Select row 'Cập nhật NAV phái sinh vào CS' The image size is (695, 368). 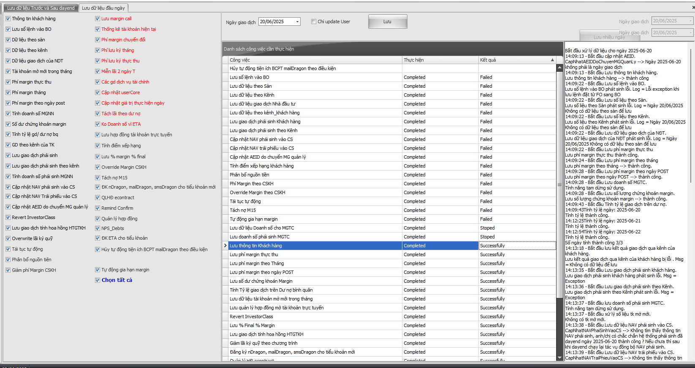(389, 139)
